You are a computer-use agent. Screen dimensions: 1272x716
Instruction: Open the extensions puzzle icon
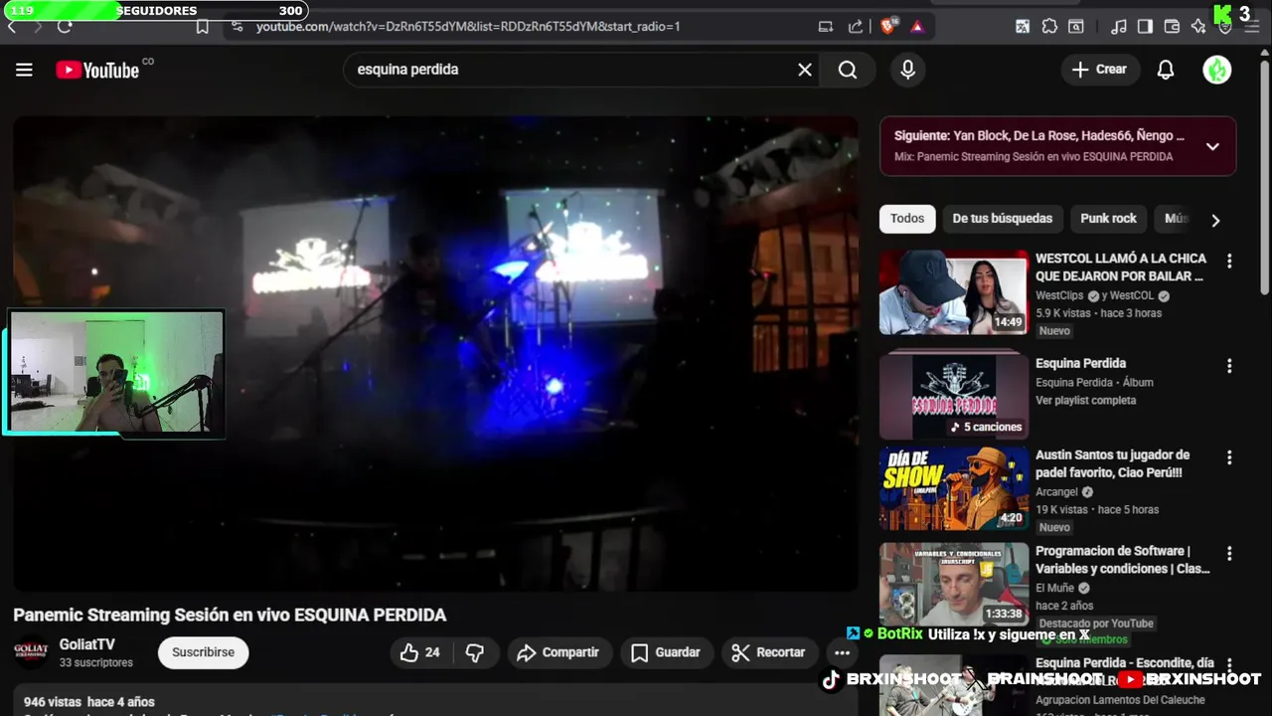[x=1049, y=27]
